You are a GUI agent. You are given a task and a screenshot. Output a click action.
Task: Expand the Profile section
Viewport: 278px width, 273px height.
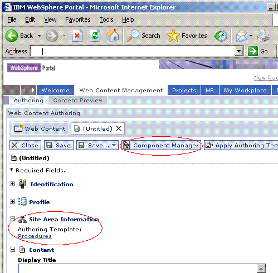(12, 202)
